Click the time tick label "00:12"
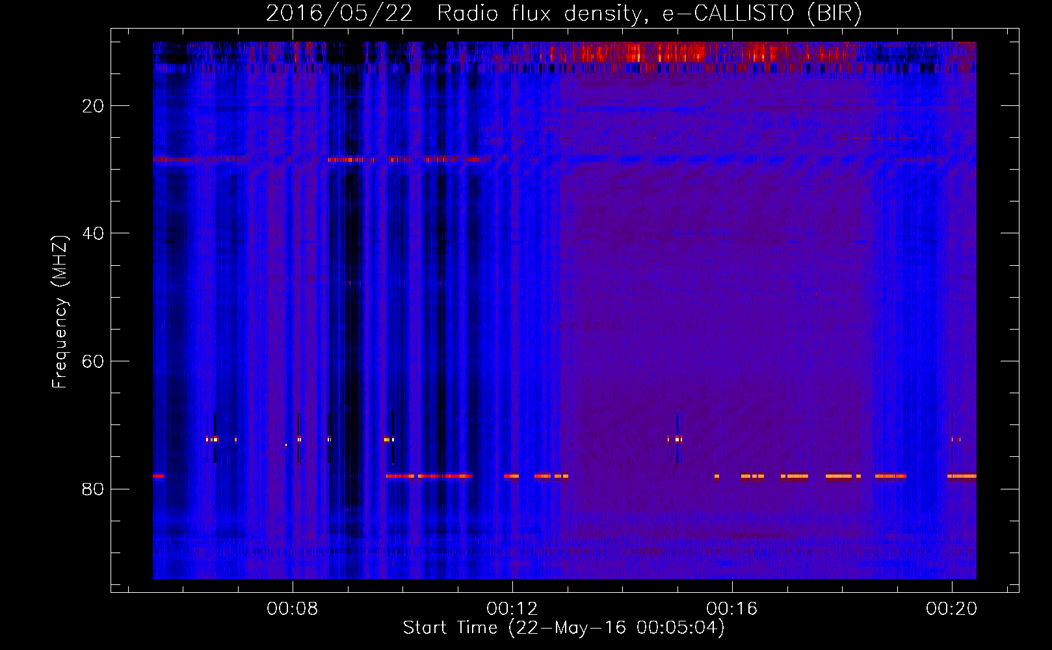 pyautogui.click(x=512, y=609)
